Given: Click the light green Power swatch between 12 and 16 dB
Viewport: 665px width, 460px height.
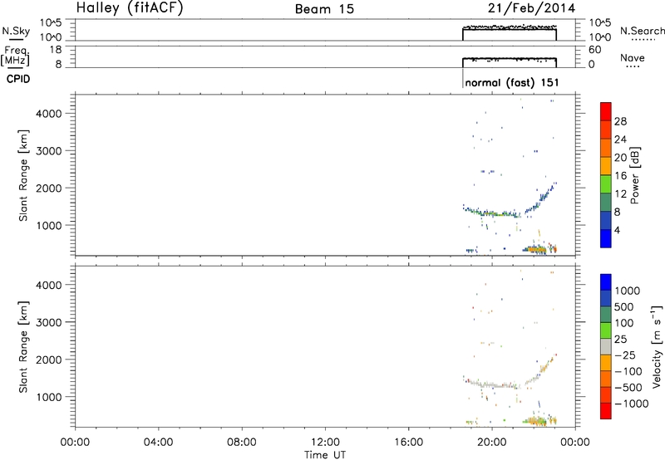Looking at the screenshot, I should pyautogui.click(x=606, y=184).
